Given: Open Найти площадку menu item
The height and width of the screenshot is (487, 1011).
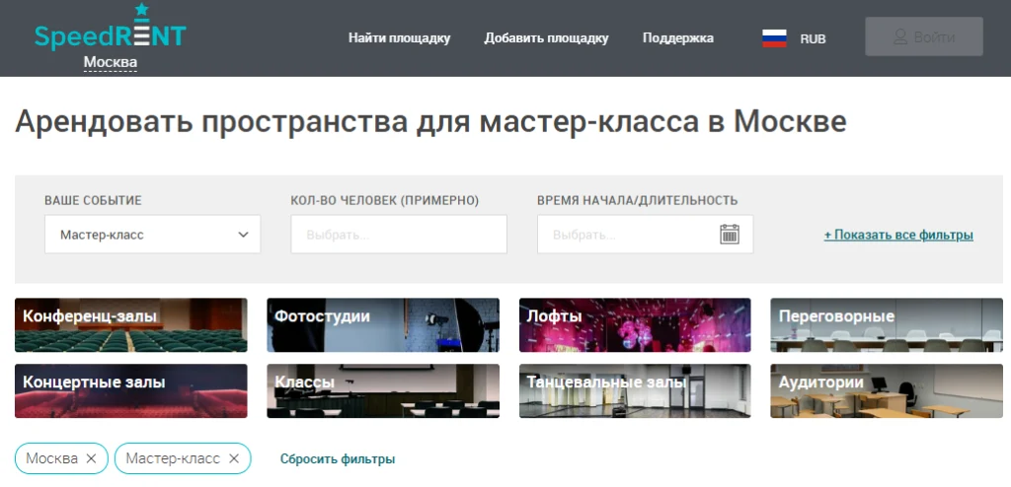Looking at the screenshot, I should (399, 38).
